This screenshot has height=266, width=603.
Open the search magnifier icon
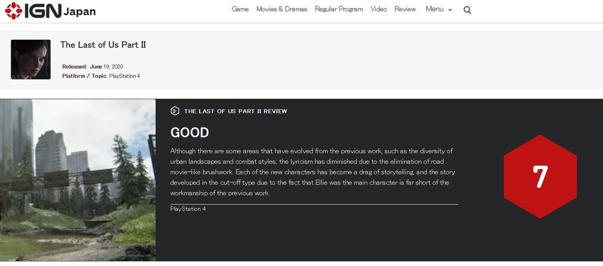click(467, 10)
